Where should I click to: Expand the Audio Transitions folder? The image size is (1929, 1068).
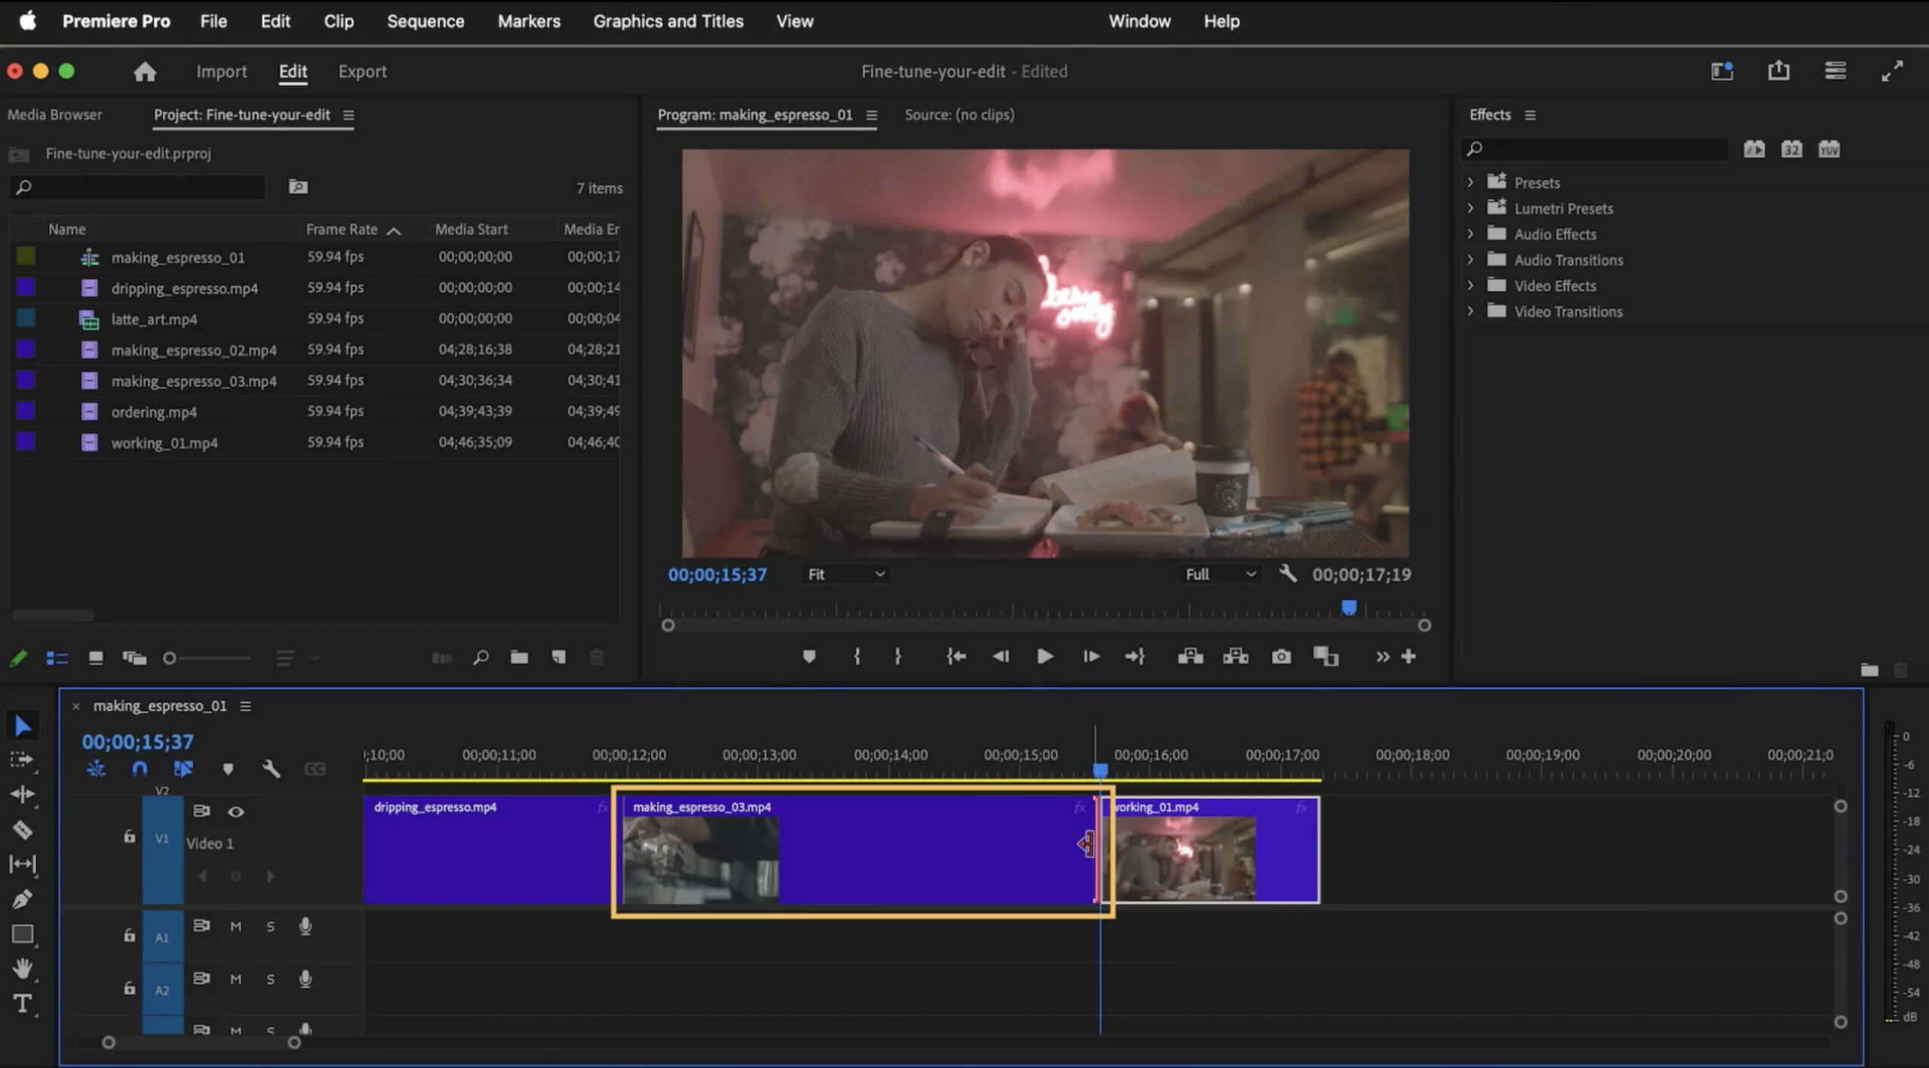1470,259
